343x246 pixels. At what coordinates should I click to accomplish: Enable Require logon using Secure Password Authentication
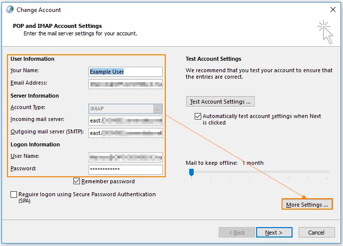pyautogui.click(x=14, y=194)
